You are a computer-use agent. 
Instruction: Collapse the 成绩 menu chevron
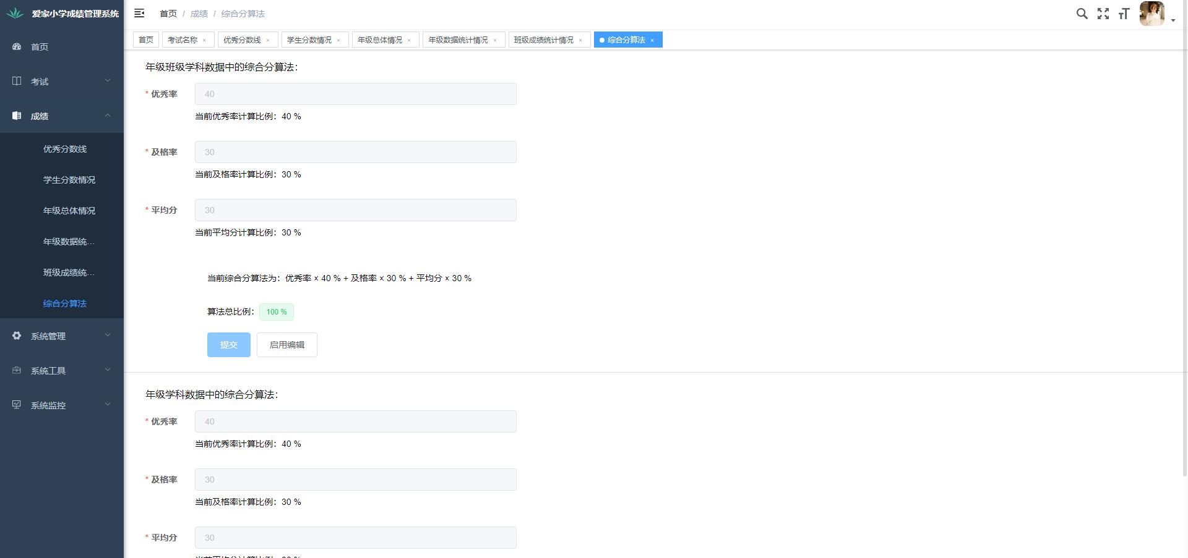[x=108, y=115]
